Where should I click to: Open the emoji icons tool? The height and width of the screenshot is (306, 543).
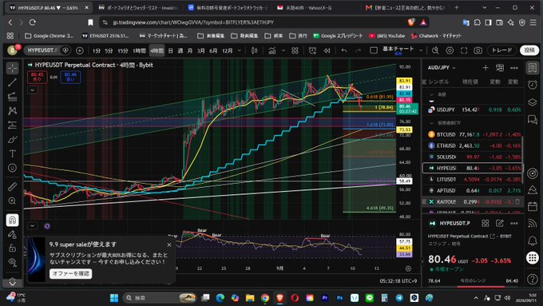12,168
